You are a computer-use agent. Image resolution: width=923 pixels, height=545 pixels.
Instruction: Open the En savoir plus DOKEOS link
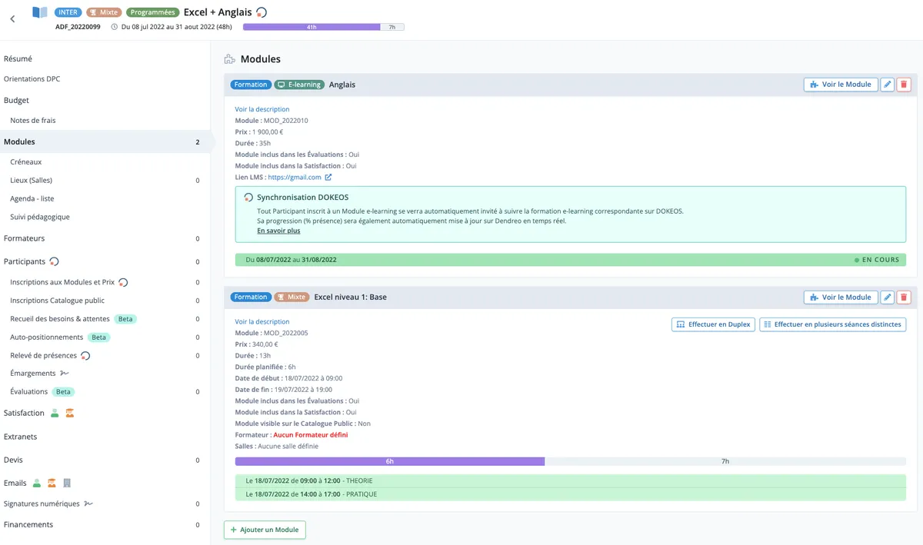pos(278,231)
